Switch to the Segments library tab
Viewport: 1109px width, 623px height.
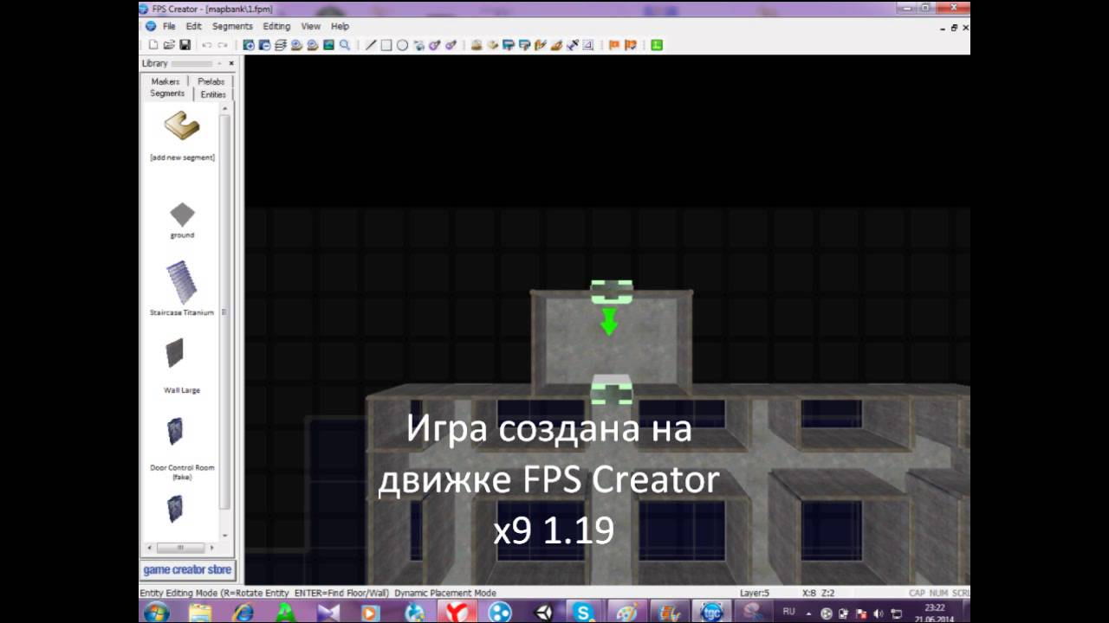[166, 93]
